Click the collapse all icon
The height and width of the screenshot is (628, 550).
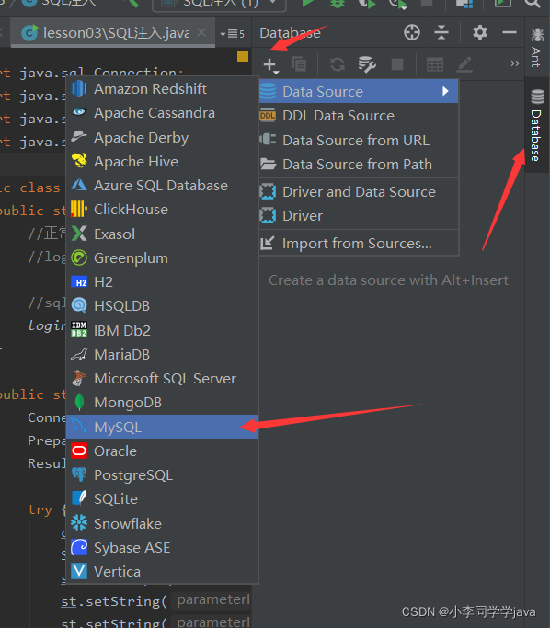click(x=441, y=32)
